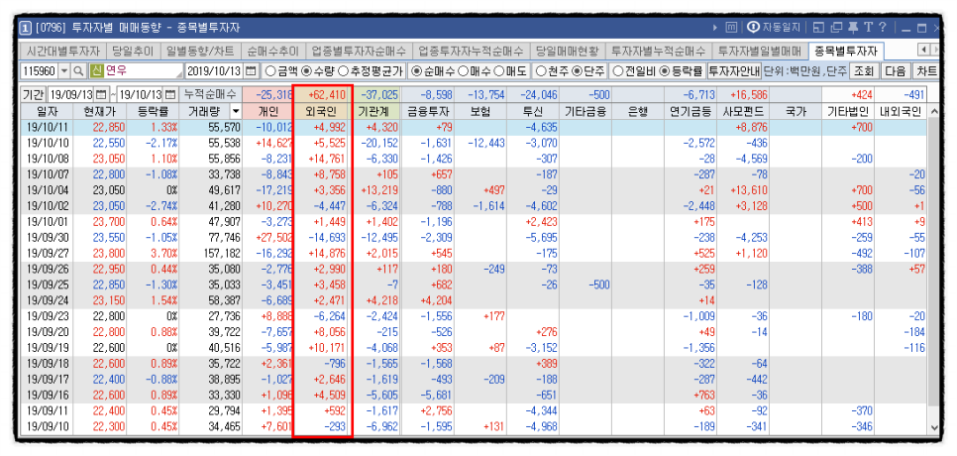Expand the stock code 115960 dropdown
Image resolution: width=957 pixels, height=456 pixels.
tap(65, 71)
